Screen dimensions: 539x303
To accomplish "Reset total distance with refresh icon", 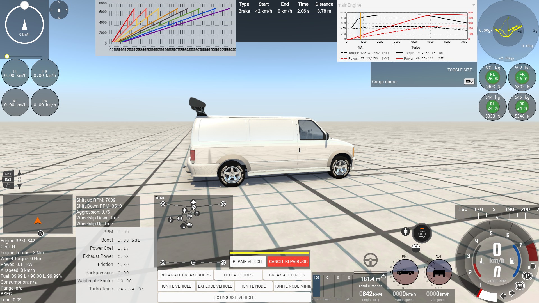I will [x=383, y=277].
